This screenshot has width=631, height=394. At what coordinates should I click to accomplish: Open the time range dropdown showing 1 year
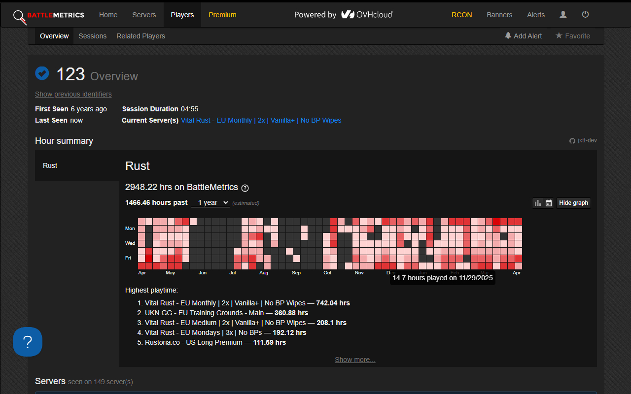click(210, 202)
